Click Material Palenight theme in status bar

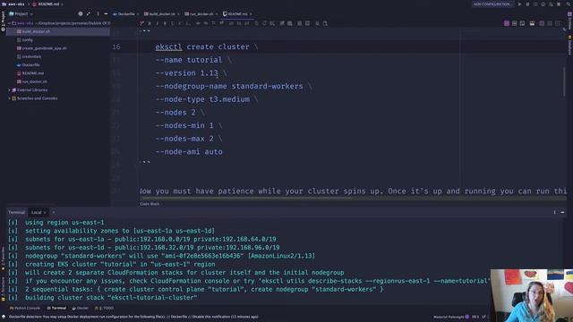point(449,317)
